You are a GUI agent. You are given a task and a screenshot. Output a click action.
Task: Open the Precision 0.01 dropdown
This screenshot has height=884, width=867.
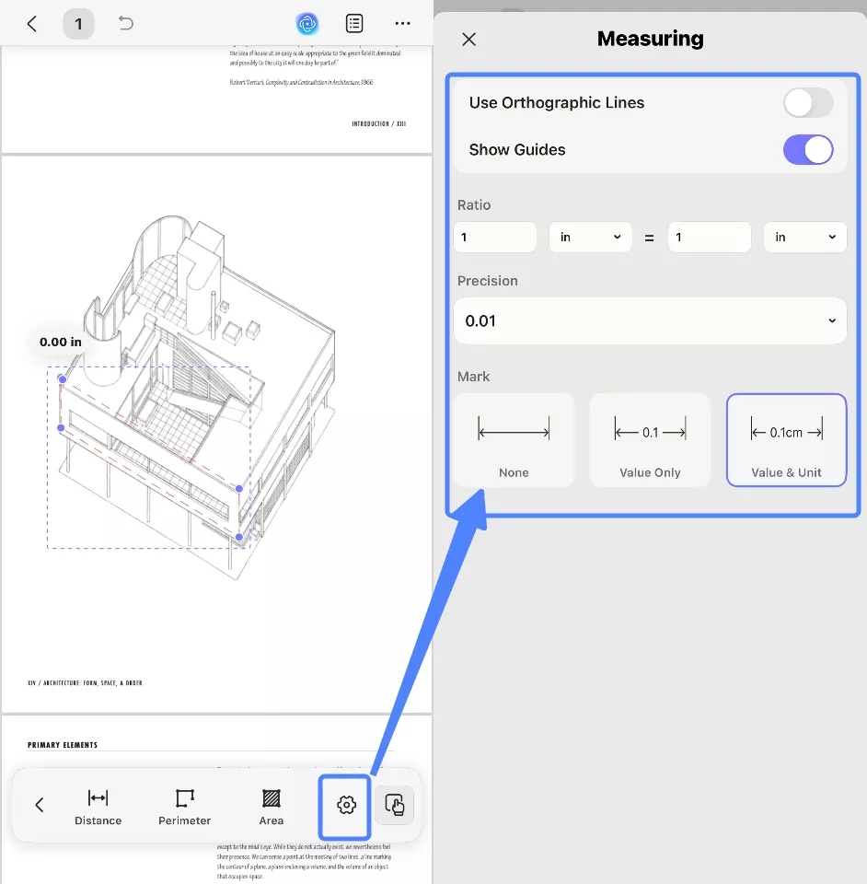pyautogui.click(x=650, y=320)
